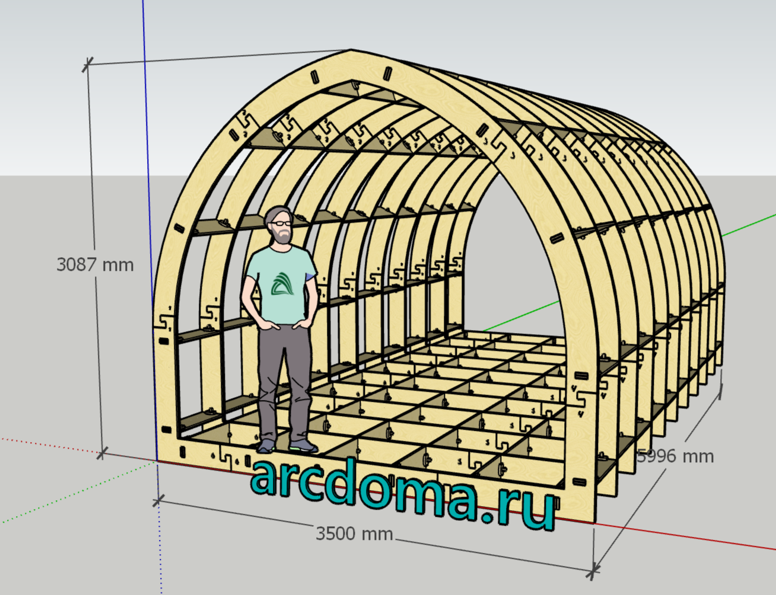Select the 5996 mm length dimension label
The height and width of the screenshot is (595, 776).
pos(675,456)
